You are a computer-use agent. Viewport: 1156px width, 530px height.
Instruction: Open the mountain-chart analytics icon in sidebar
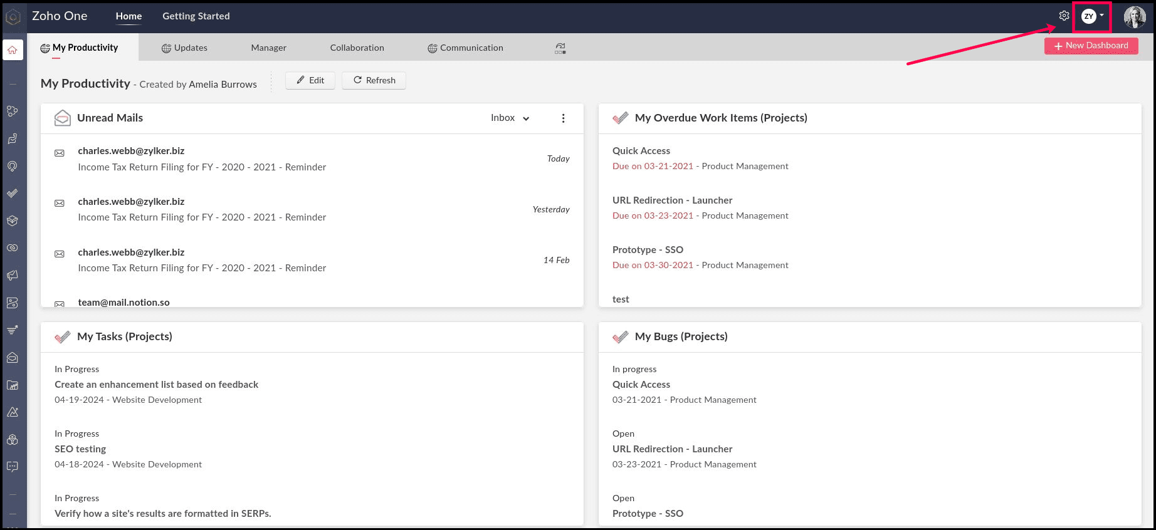coord(13,412)
